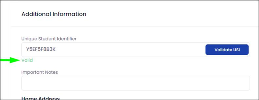Click the arrowhead of the green arrow
This screenshot has height=100, width=259.
(x=15, y=60)
